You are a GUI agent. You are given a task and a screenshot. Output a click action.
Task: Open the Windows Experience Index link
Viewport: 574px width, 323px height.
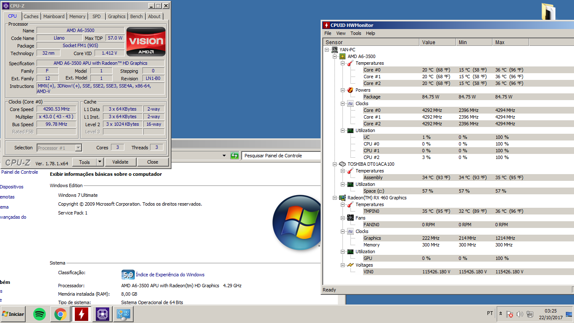click(x=170, y=275)
